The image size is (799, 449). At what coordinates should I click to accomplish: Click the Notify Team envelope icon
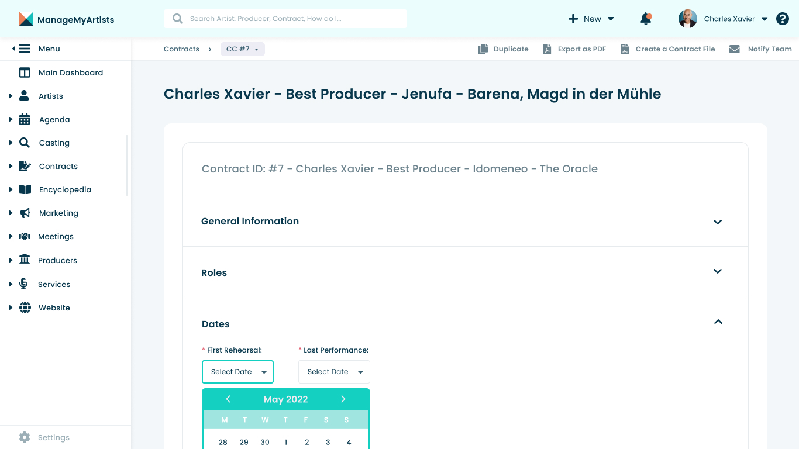[735, 49]
